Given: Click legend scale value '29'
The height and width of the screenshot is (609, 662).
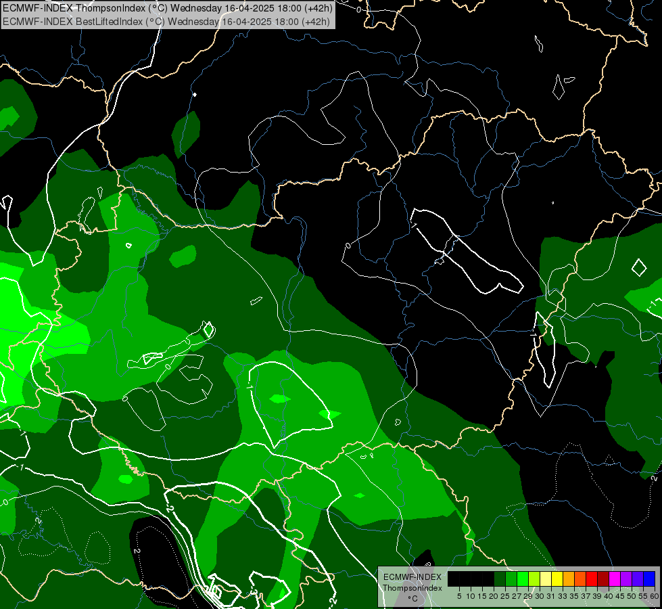Looking at the screenshot, I should pyautogui.click(x=528, y=596).
